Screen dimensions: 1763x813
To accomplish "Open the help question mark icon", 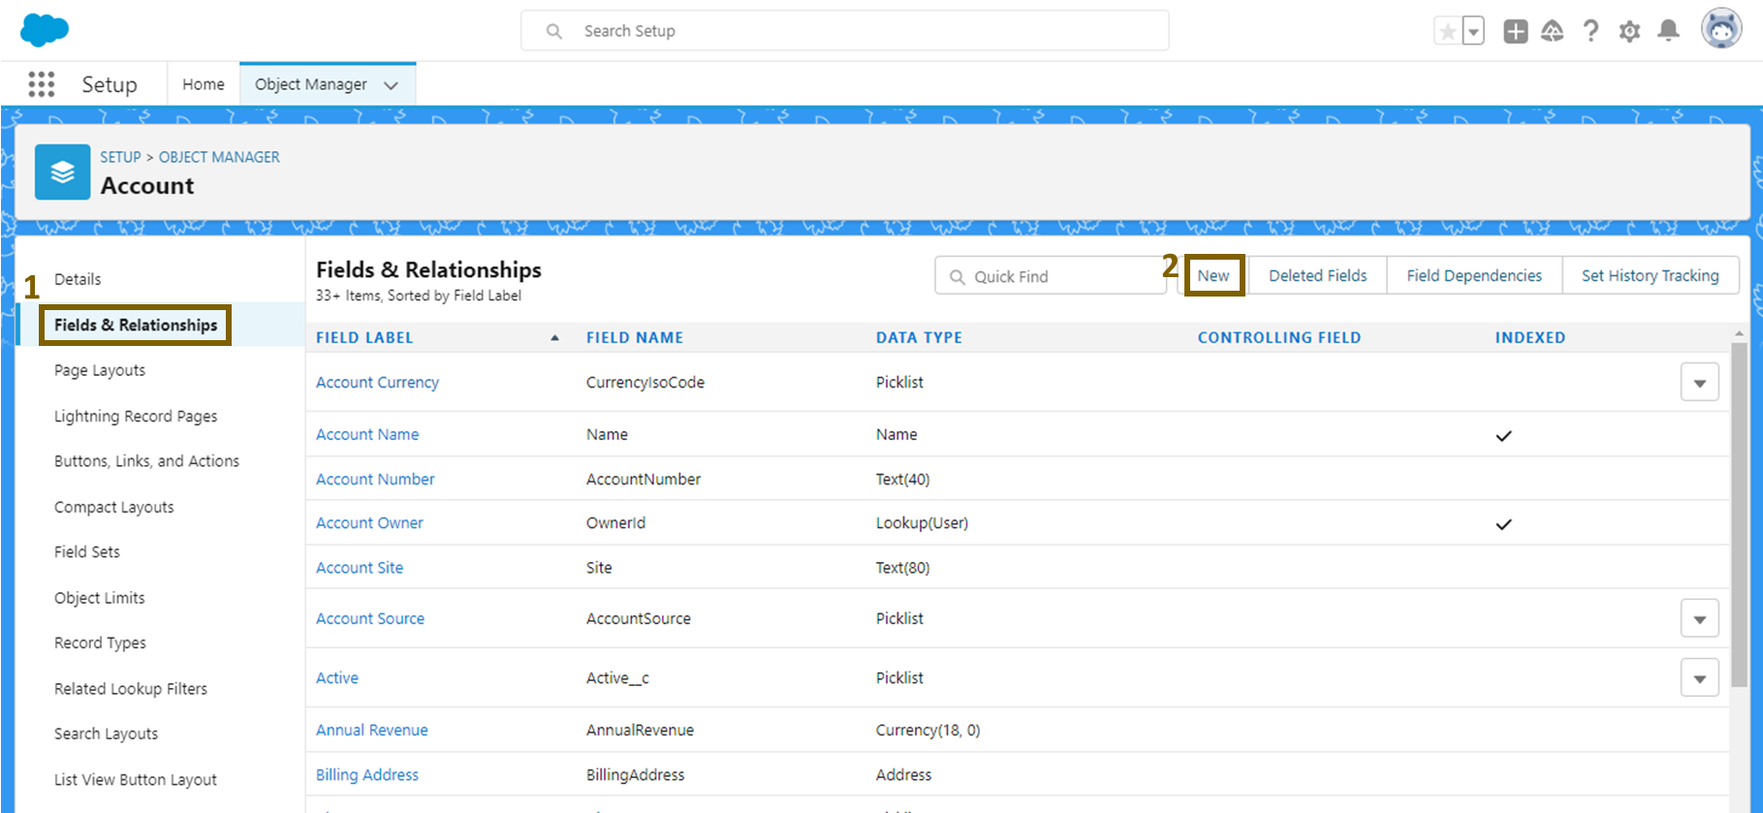I will 1590,31.
